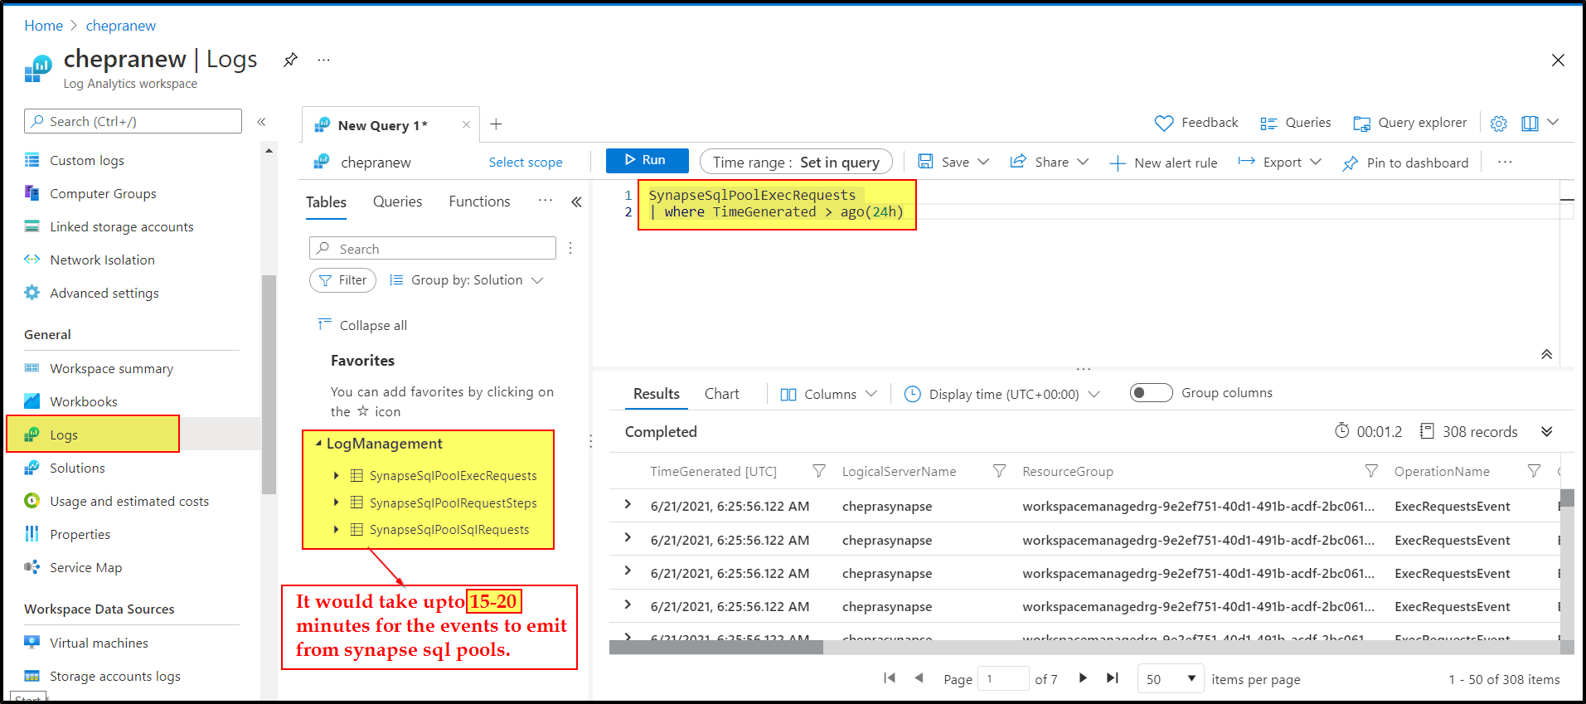Screen dimensions: 1586x704
Task: Open Service Map in sidebar
Action: [85, 567]
